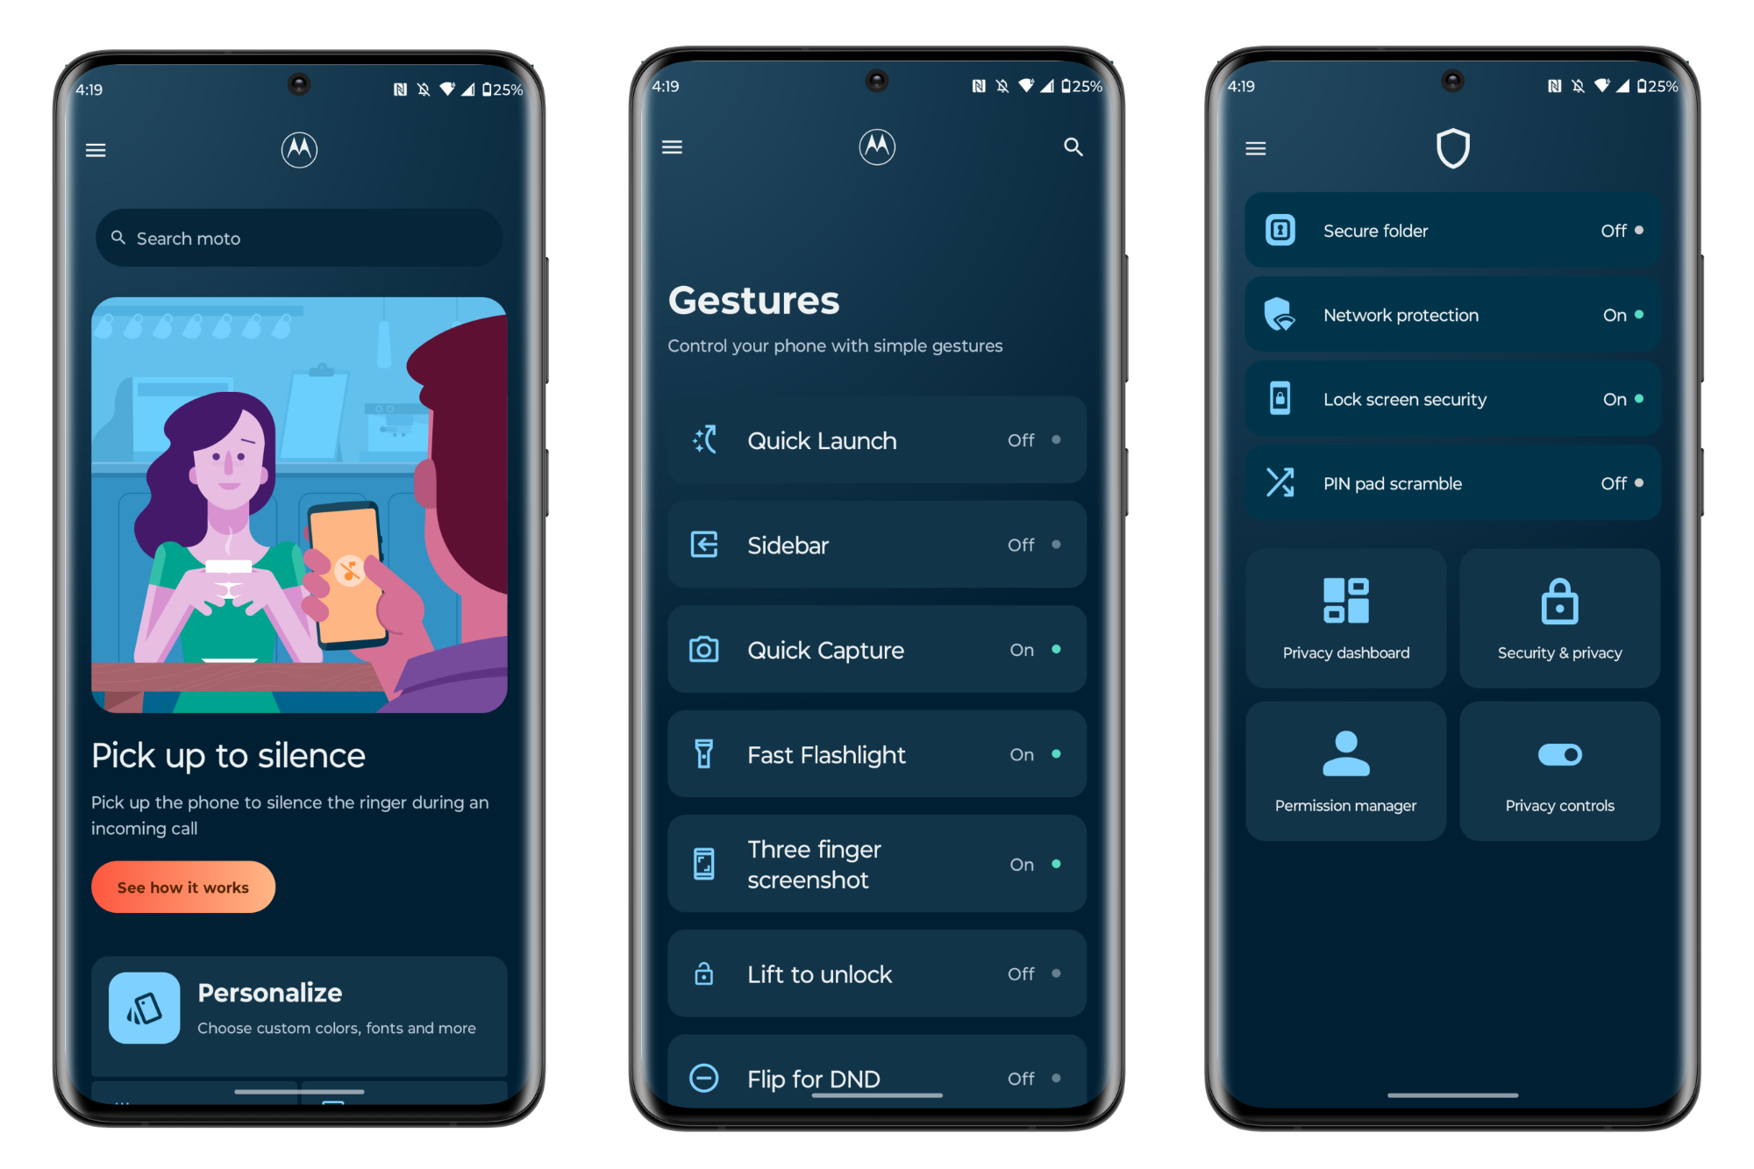
Task: Click the Motorola logo icon in center
Action: (876, 146)
